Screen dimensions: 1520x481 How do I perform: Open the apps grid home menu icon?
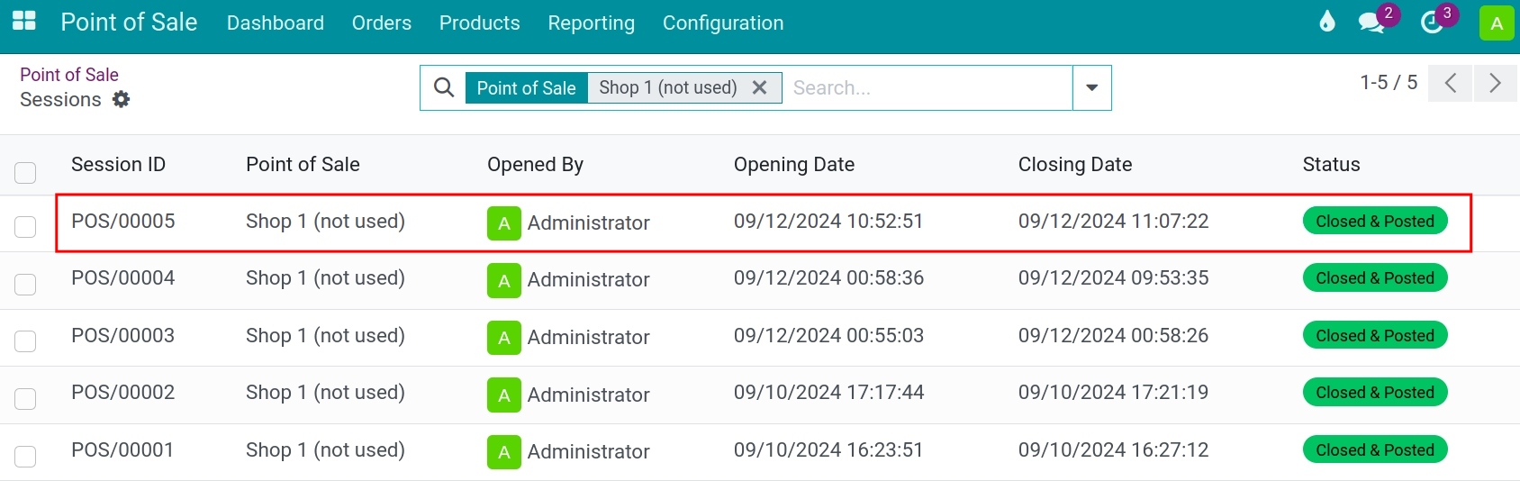coord(24,22)
